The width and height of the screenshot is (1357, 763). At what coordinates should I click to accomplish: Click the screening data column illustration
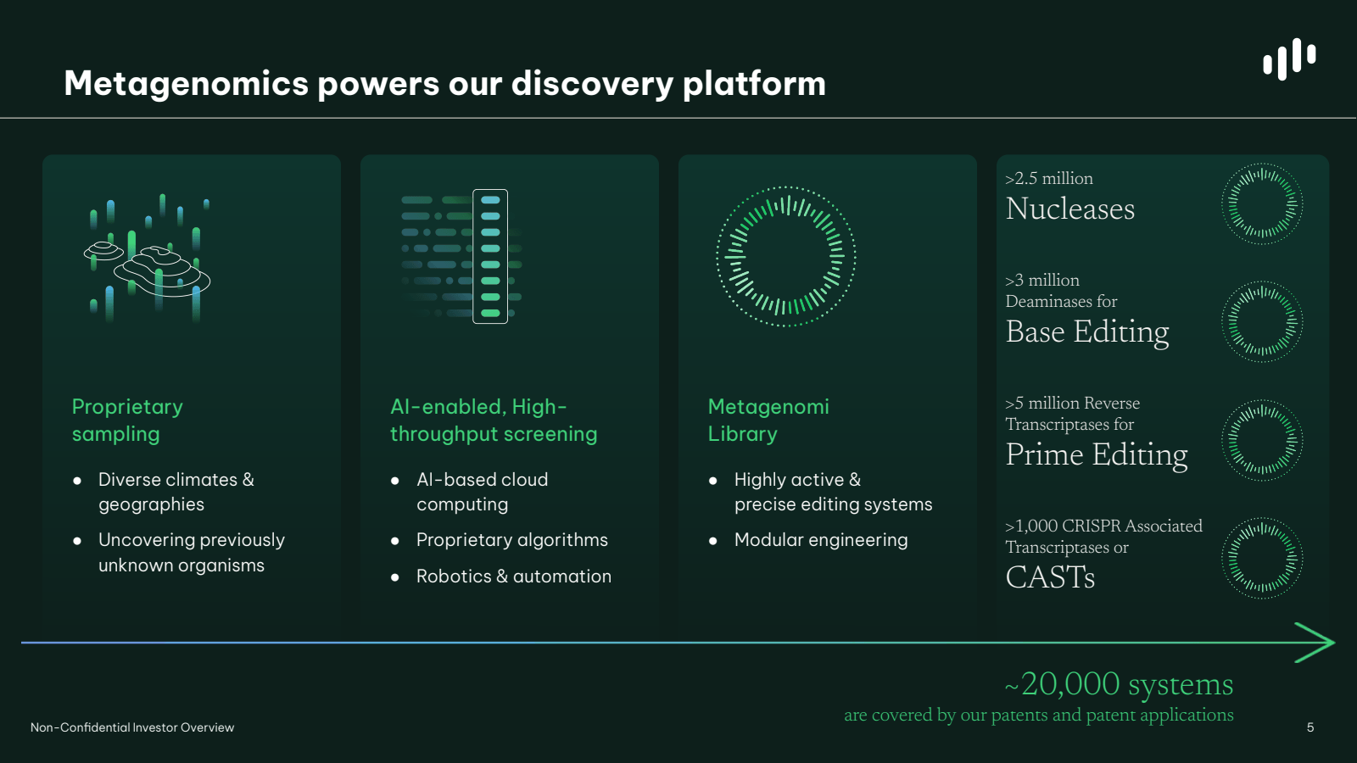point(461,256)
